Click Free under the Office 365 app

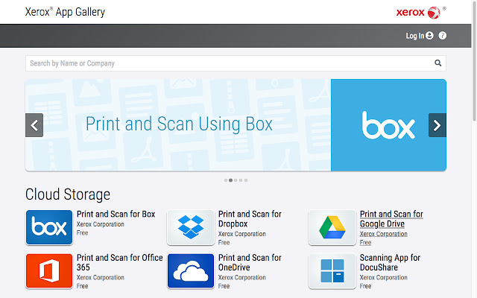coord(82,286)
